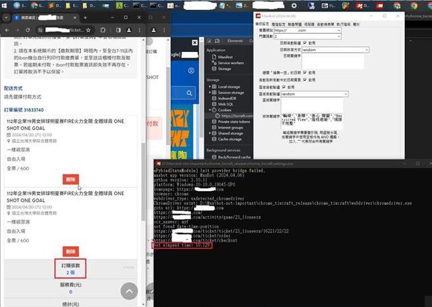The height and width of the screenshot is (307, 432).
Task: Click the Chrome reload page icon
Action: tap(28, 30)
